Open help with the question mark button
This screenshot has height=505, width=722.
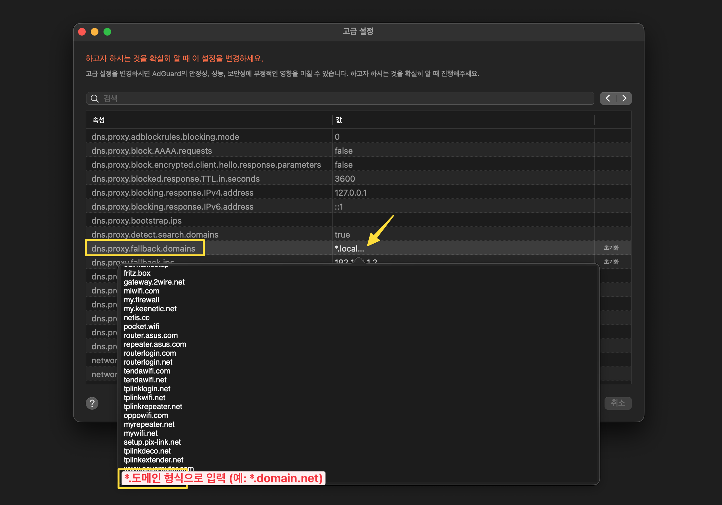coord(92,403)
